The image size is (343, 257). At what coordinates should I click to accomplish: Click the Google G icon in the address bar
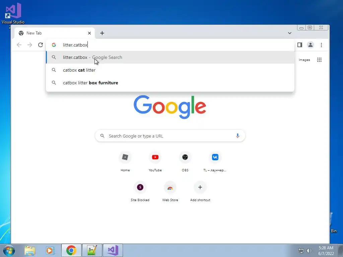click(x=54, y=45)
